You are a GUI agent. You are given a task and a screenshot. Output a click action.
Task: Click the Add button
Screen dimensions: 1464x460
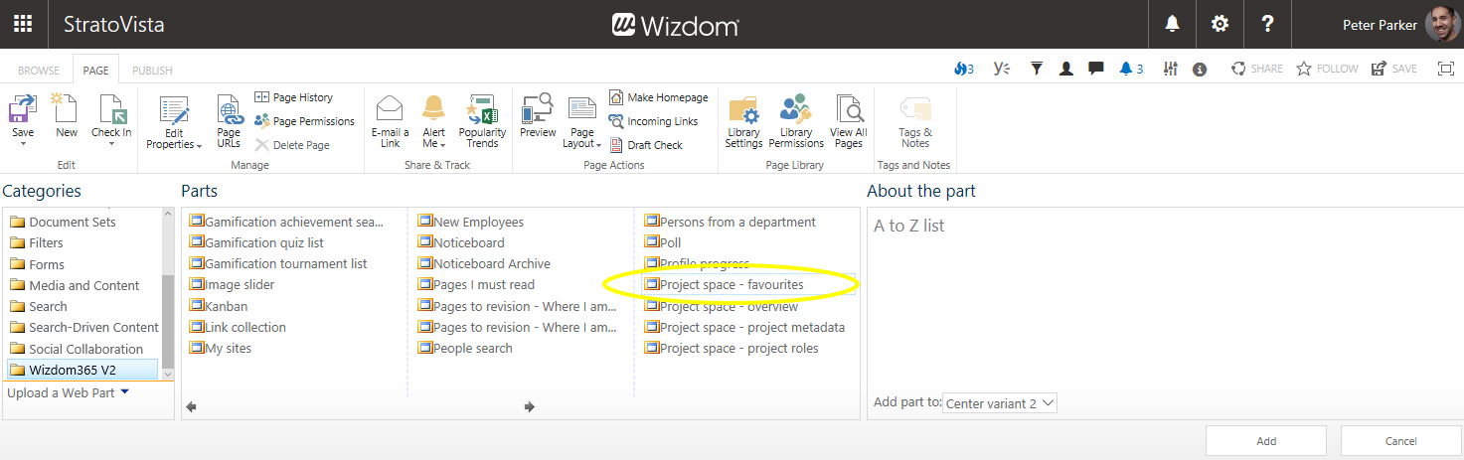1266,440
